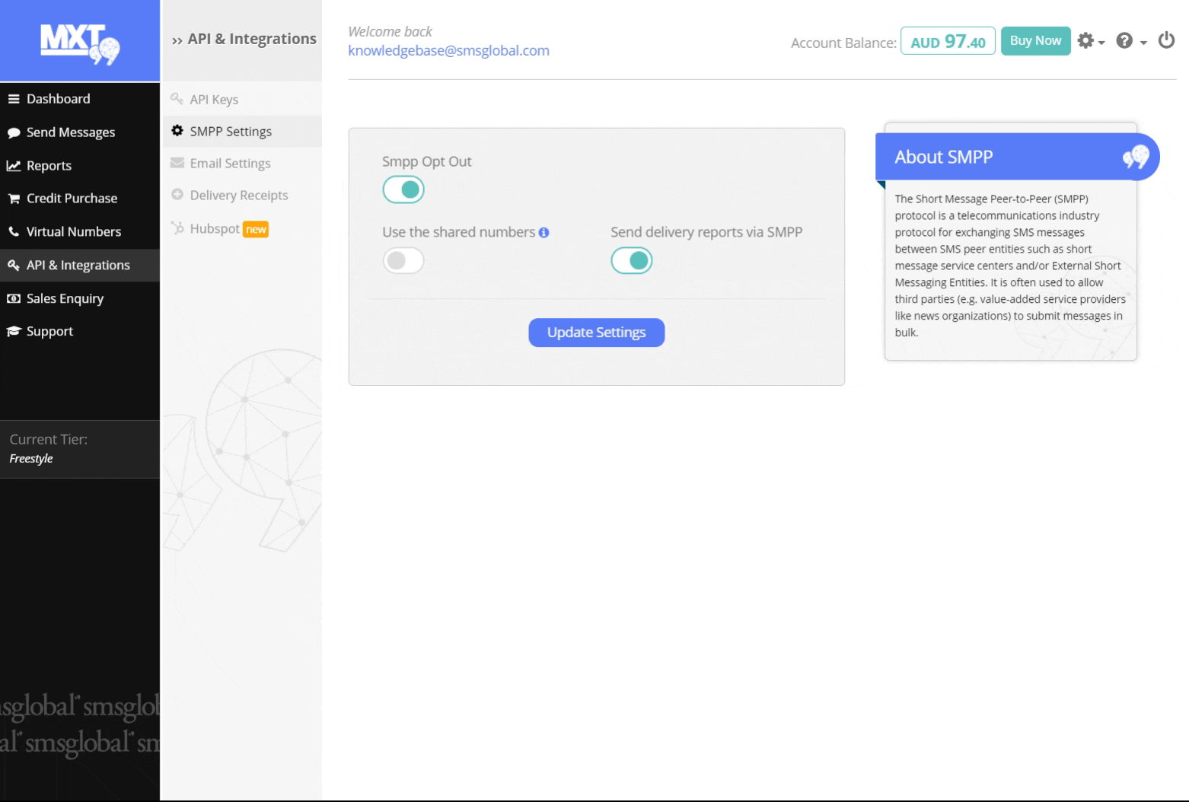The height and width of the screenshot is (802, 1189).
Task: Enable the Use the shared numbers switch
Action: click(403, 261)
